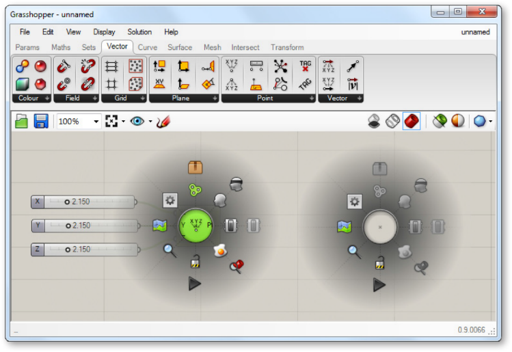The width and height of the screenshot is (512, 352).
Task: Select the Populate 3D grid icon
Action: 135,84
